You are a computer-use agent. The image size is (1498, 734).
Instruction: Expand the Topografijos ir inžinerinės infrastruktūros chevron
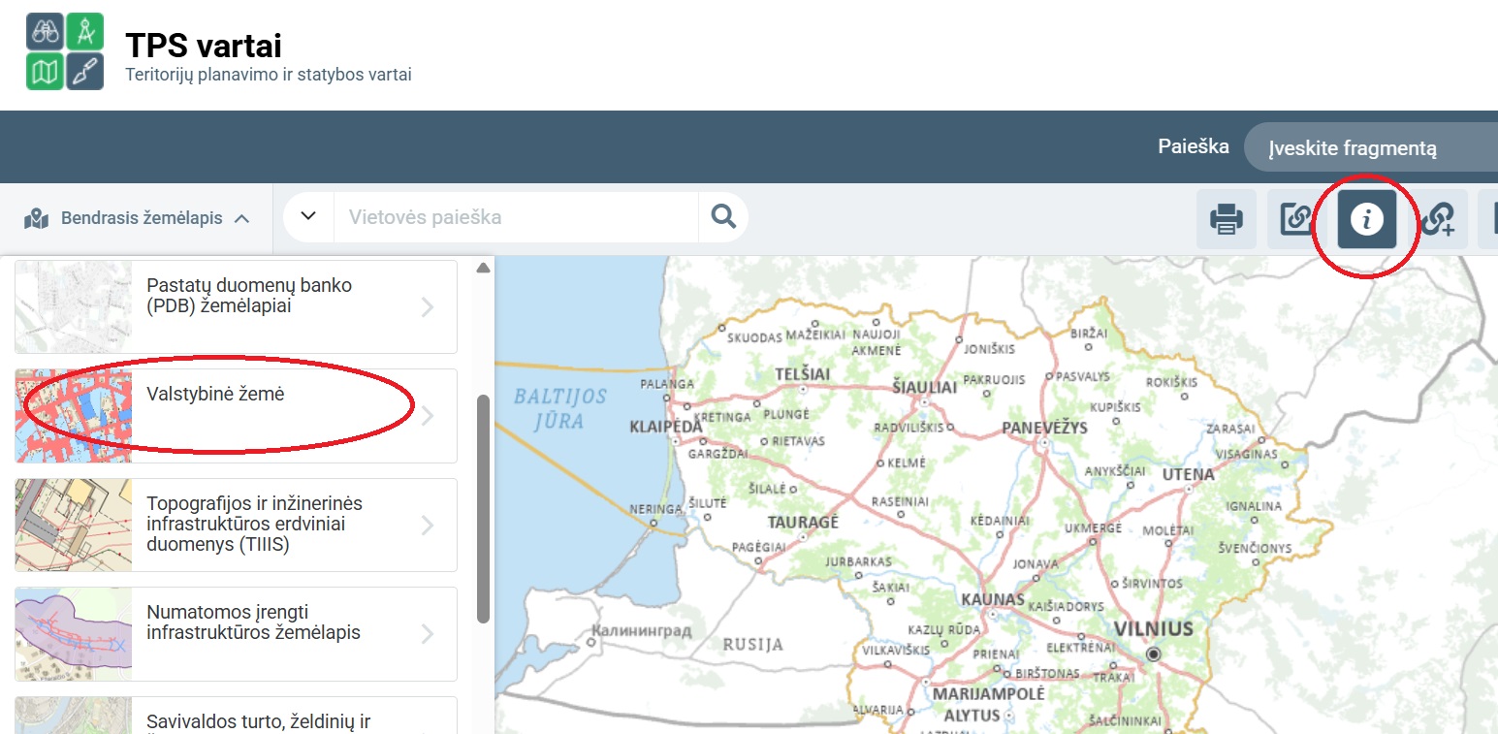[x=428, y=525]
